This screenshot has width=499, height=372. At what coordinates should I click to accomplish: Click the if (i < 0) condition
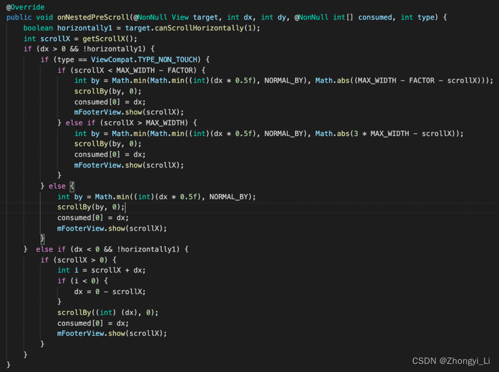83,281
